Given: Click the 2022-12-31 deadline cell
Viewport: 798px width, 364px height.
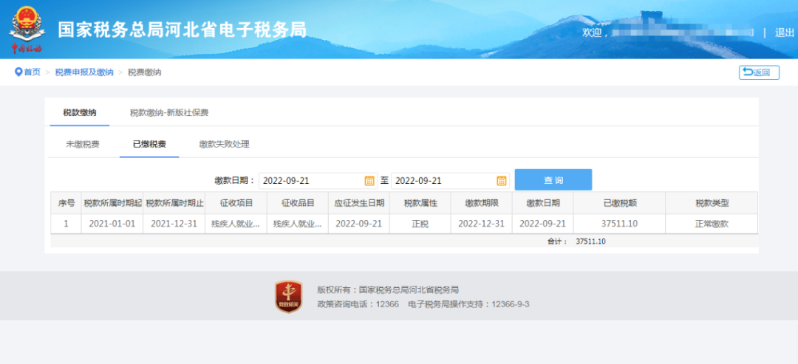Looking at the screenshot, I should click(482, 224).
